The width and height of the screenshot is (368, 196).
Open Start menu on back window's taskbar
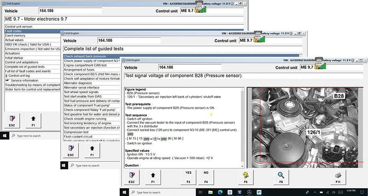click(x=5, y=136)
